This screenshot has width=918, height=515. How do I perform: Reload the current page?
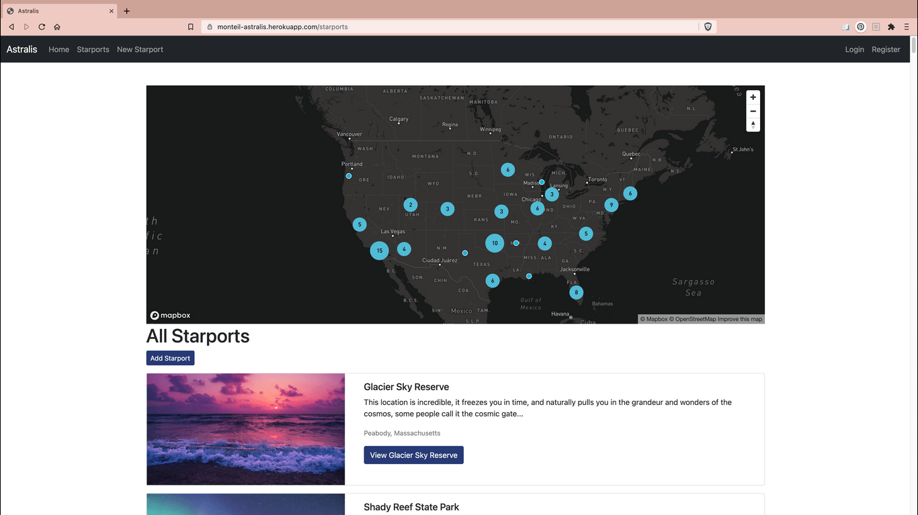42,27
